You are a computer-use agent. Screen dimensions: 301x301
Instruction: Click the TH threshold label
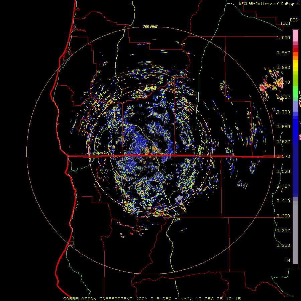point(287,261)
